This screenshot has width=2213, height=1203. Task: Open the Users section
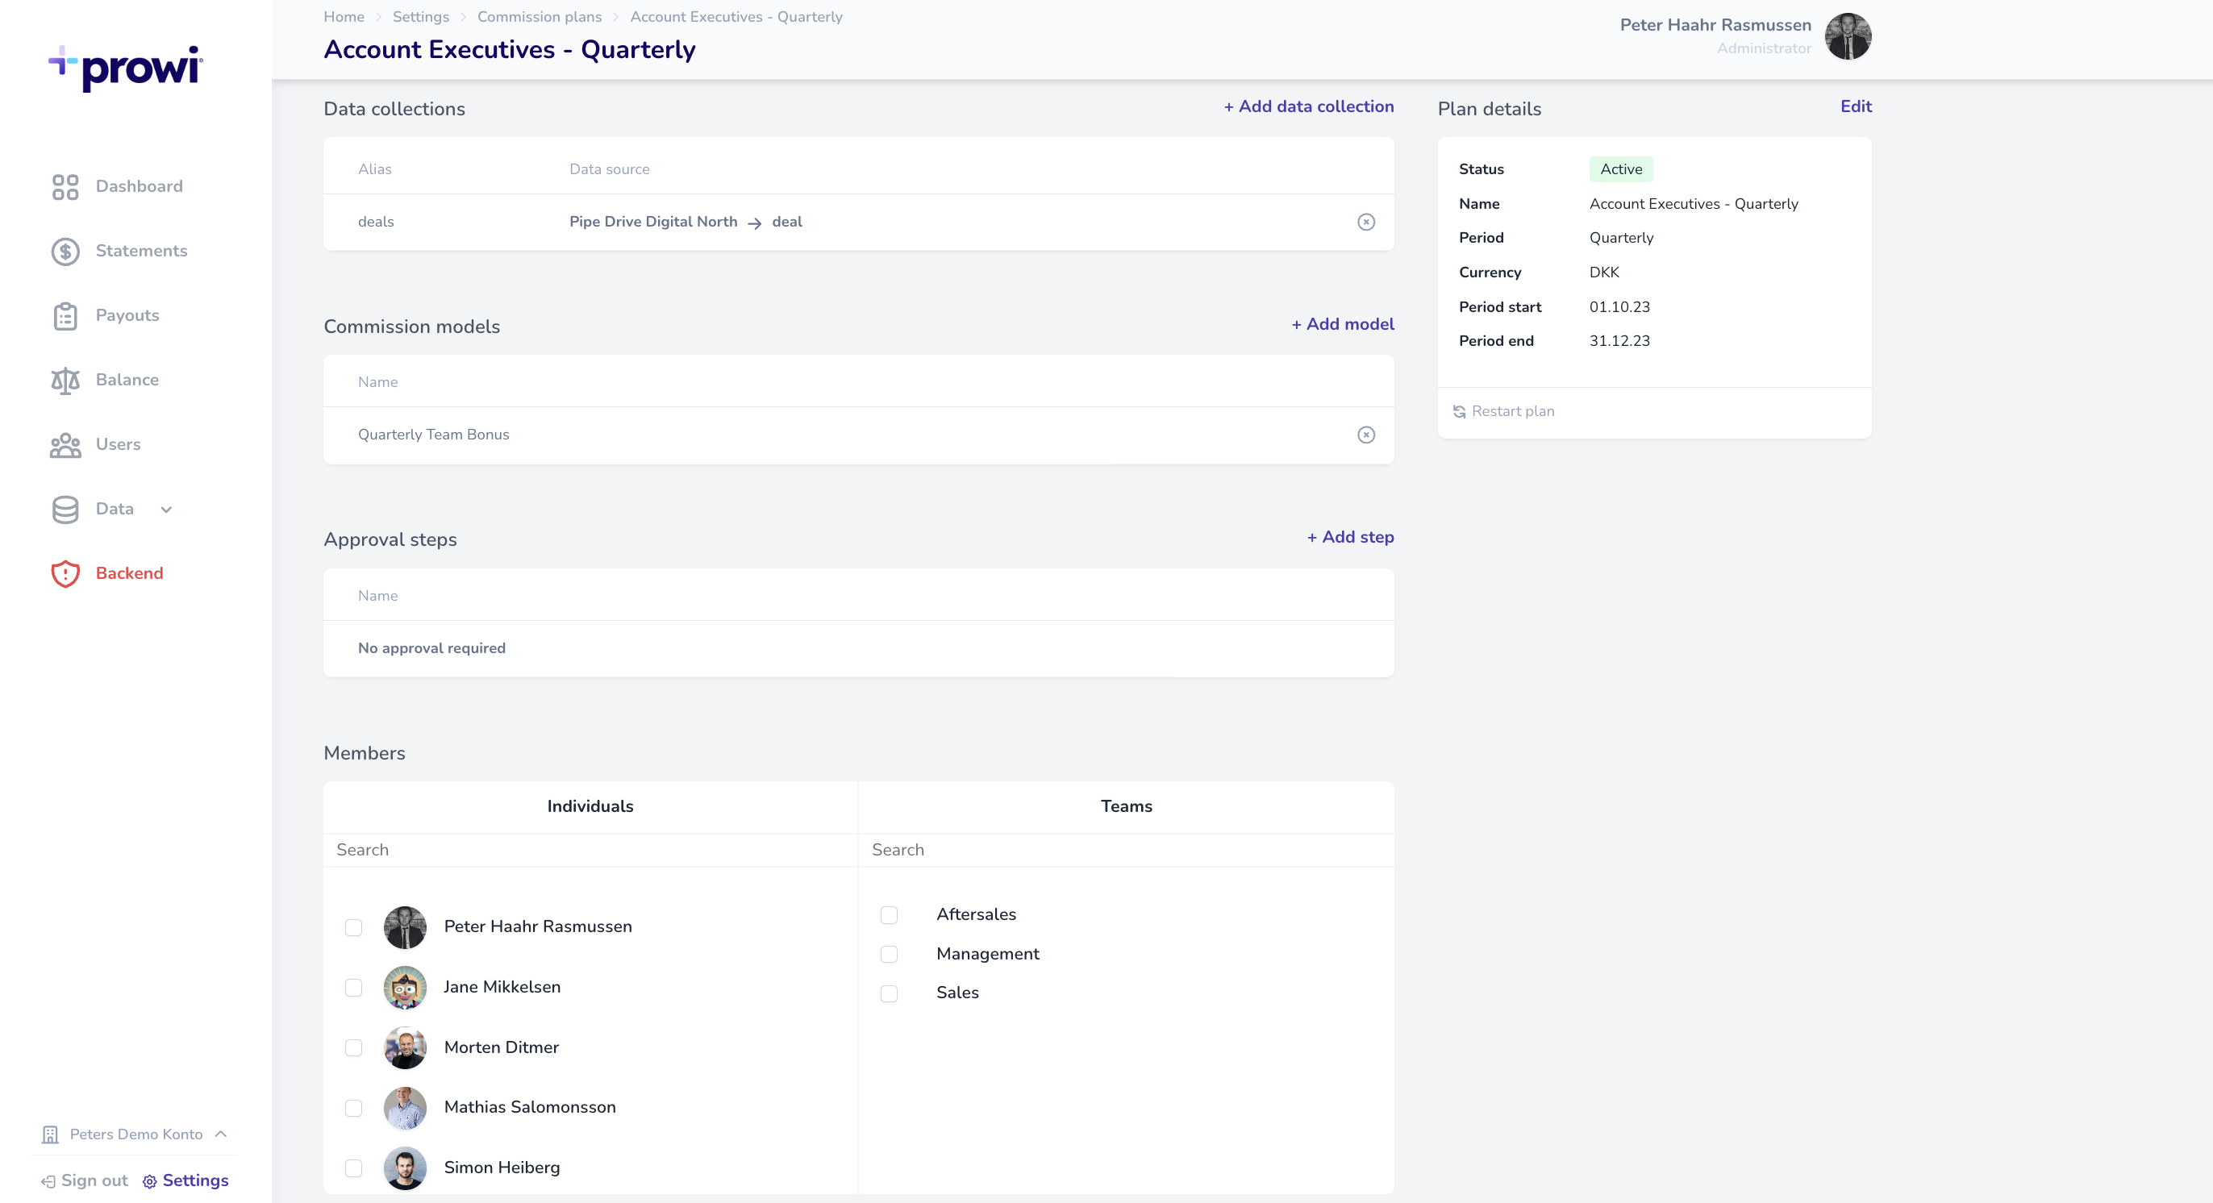(x=117, y=444)
